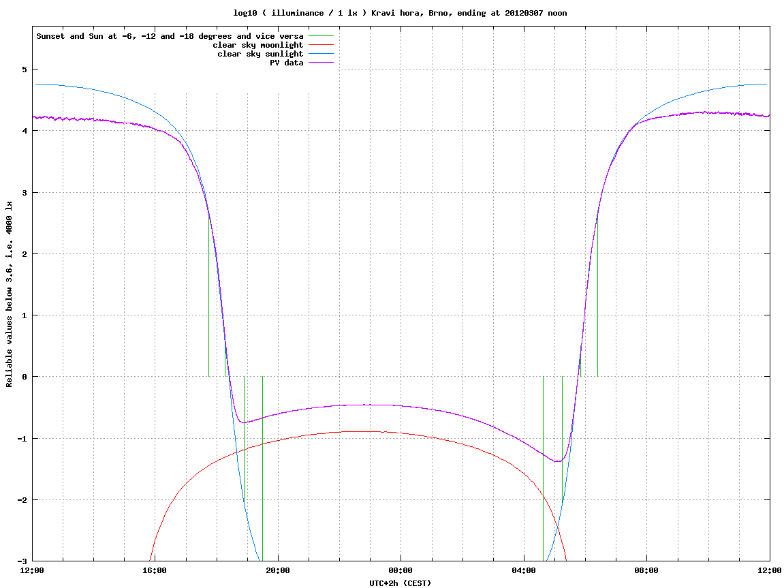
Task: Select the 'PV data' legend label
Action: (x=287, y=63)
